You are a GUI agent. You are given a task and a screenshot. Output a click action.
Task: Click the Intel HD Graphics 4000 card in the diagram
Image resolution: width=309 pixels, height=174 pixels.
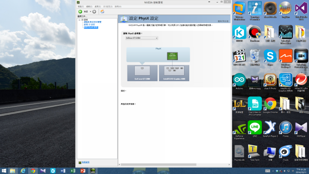pyautogui.click(x=174, y=73)
